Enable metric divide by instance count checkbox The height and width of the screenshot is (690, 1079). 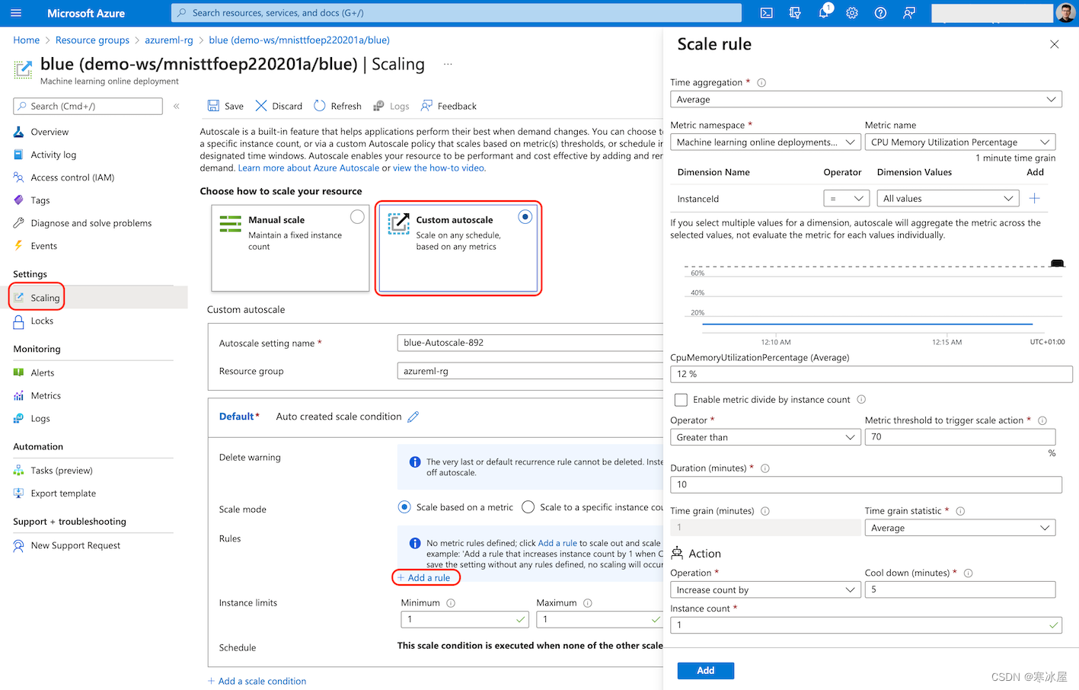[681, 400]
